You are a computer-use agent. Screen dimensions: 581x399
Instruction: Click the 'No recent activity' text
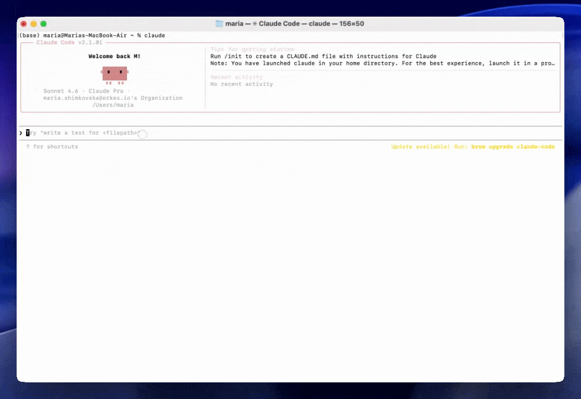pos(241,84)
